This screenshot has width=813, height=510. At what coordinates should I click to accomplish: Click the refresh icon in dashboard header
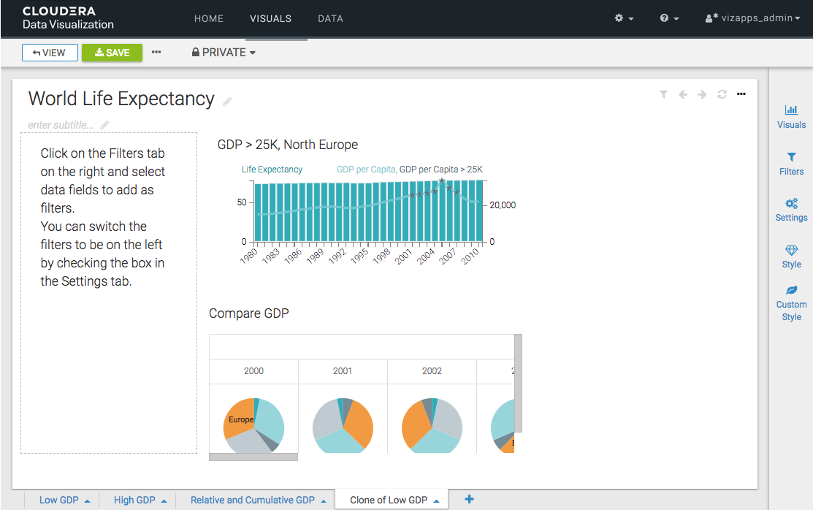click(722, 94)
